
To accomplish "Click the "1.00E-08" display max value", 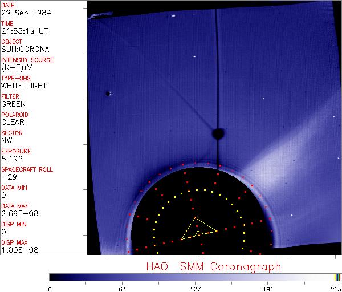I will click(17, 250).
